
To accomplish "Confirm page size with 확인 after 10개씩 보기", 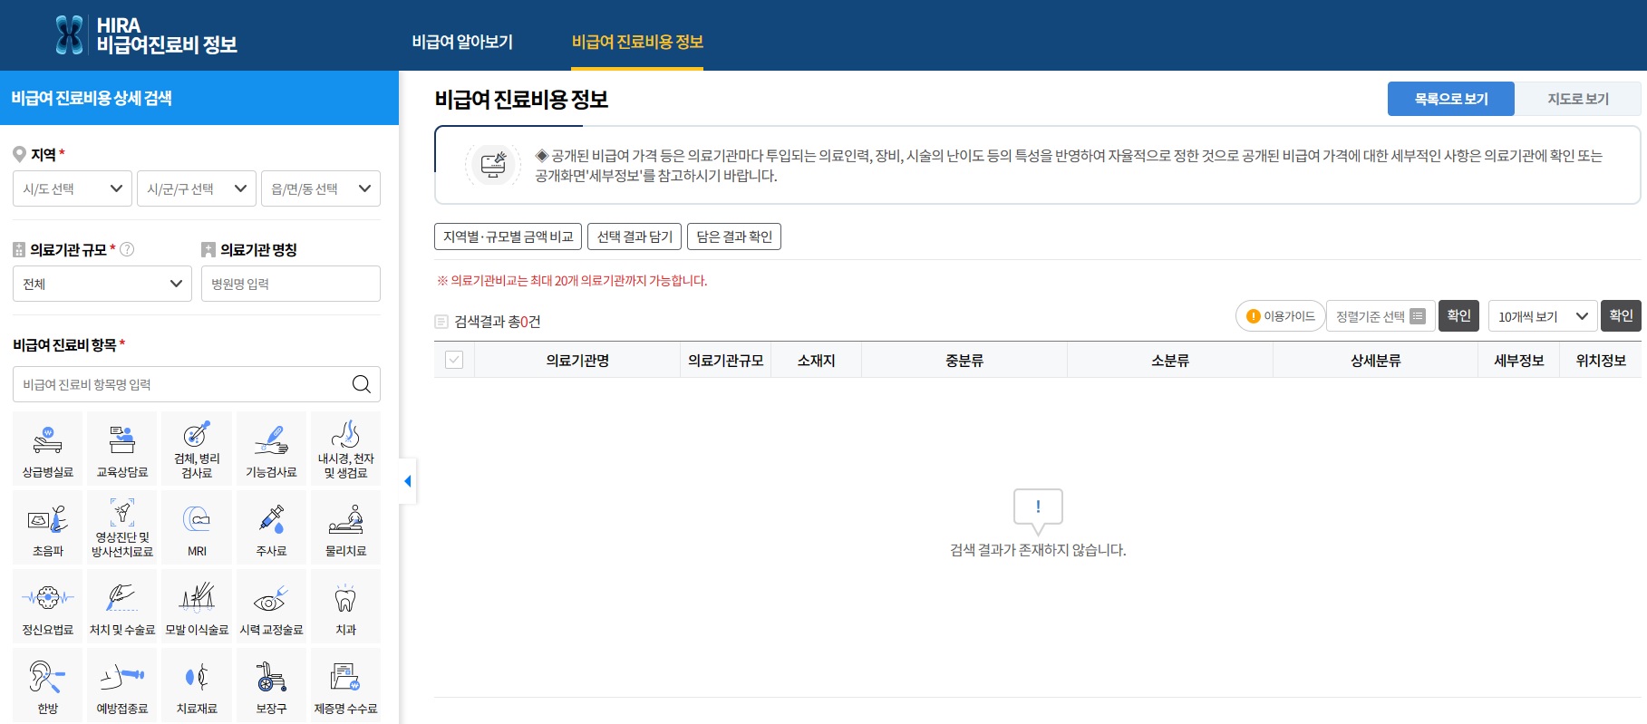I will click(x=1621, y=315).
